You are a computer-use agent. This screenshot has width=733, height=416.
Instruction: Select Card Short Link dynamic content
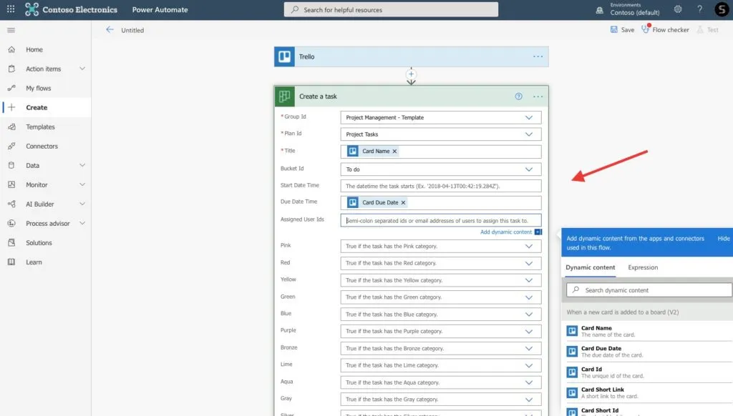point(649,392)
